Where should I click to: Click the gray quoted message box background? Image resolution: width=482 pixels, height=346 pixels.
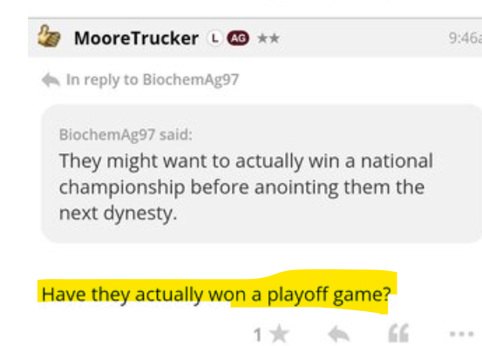tap(261, 174)
